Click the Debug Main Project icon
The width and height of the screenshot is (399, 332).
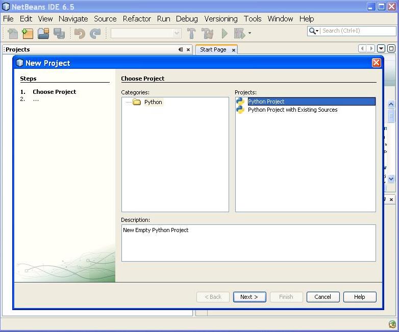(x=239, y=33)
